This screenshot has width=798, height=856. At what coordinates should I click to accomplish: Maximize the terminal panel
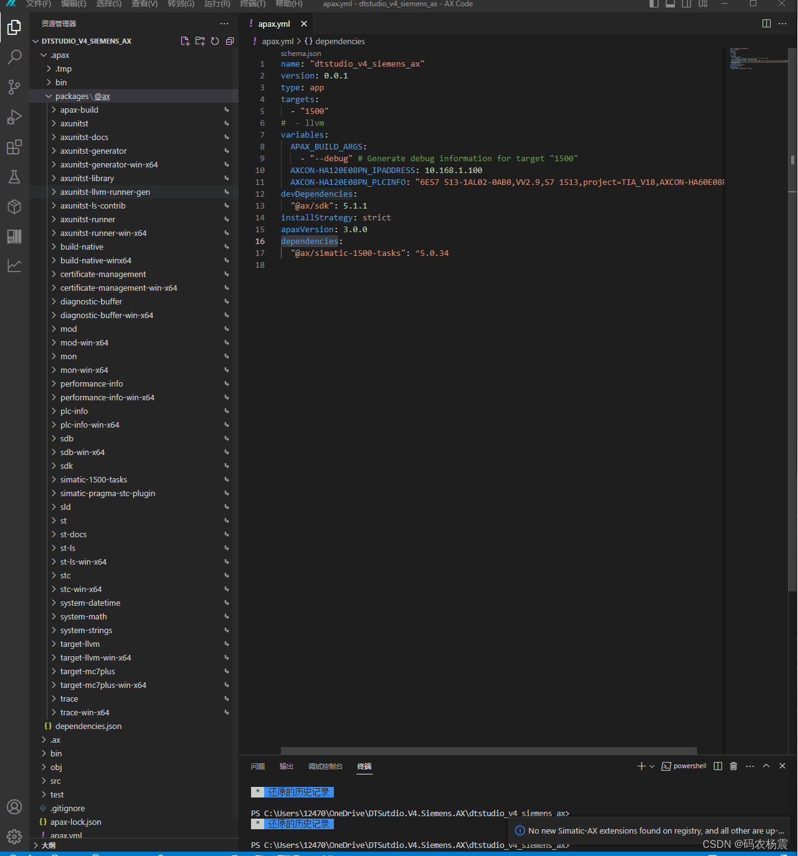[766, 766]
